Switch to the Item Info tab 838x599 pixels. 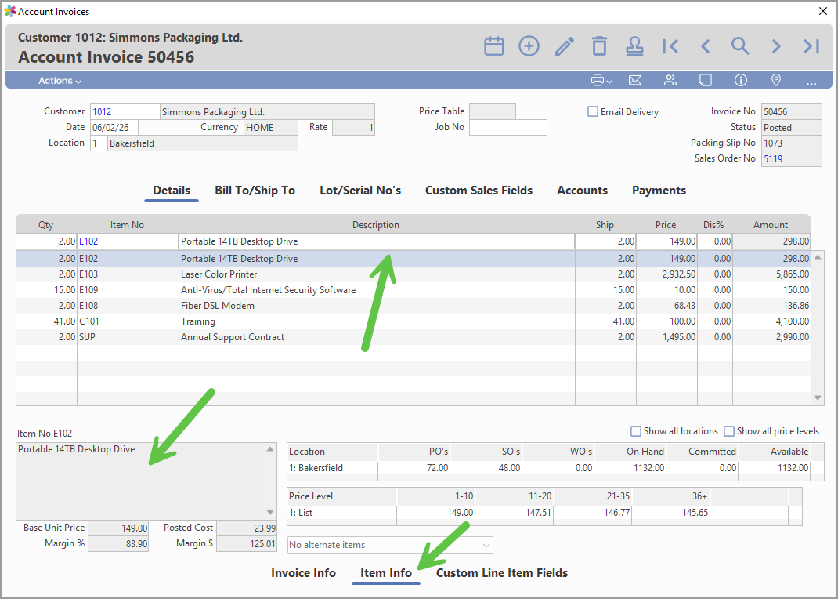point(386,573)
